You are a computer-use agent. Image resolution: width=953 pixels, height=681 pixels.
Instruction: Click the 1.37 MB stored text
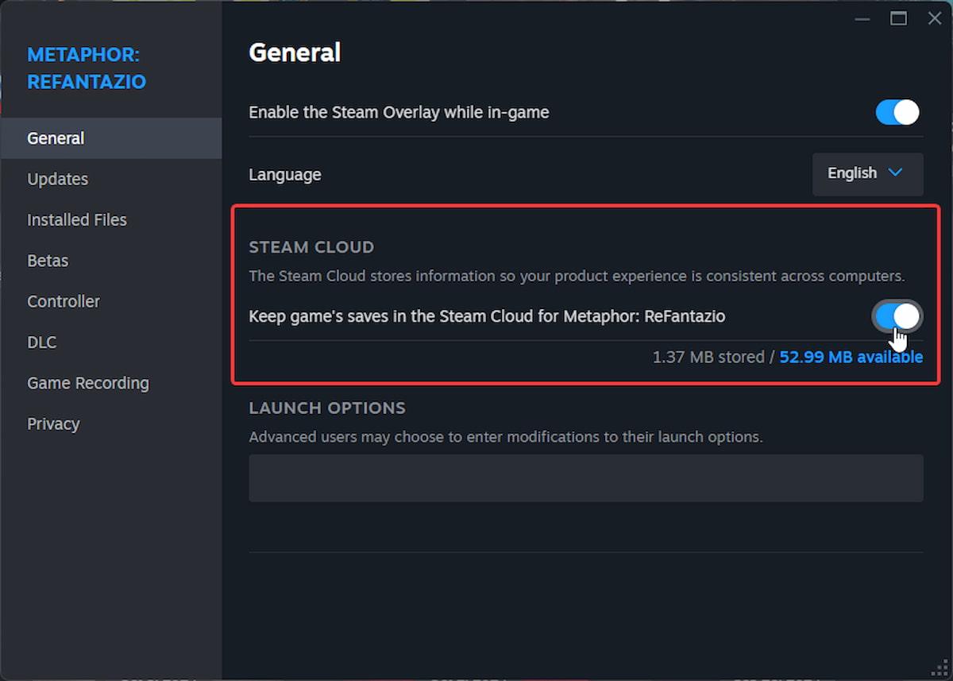click(708, 357)
